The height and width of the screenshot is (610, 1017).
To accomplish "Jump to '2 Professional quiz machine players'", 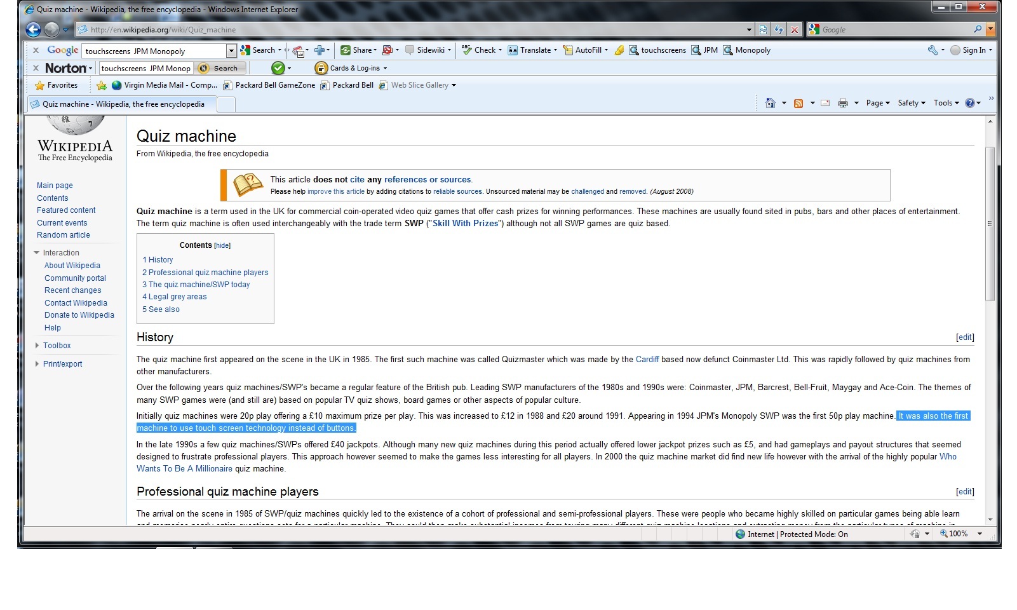I will click(x=205, y=273).
